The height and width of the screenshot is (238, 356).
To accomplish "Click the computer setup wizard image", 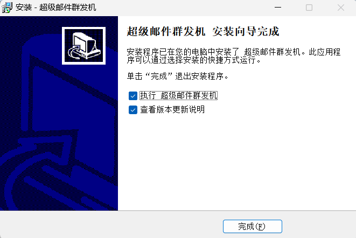I will coord(83,46).
